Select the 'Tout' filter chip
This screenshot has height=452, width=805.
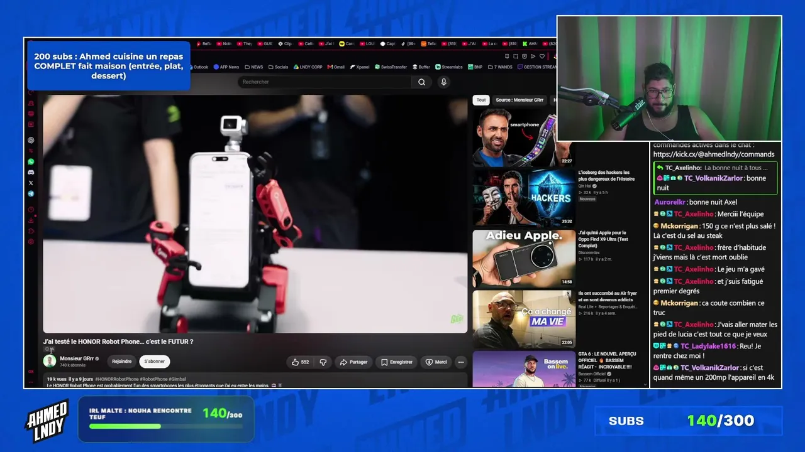(481, 100)
